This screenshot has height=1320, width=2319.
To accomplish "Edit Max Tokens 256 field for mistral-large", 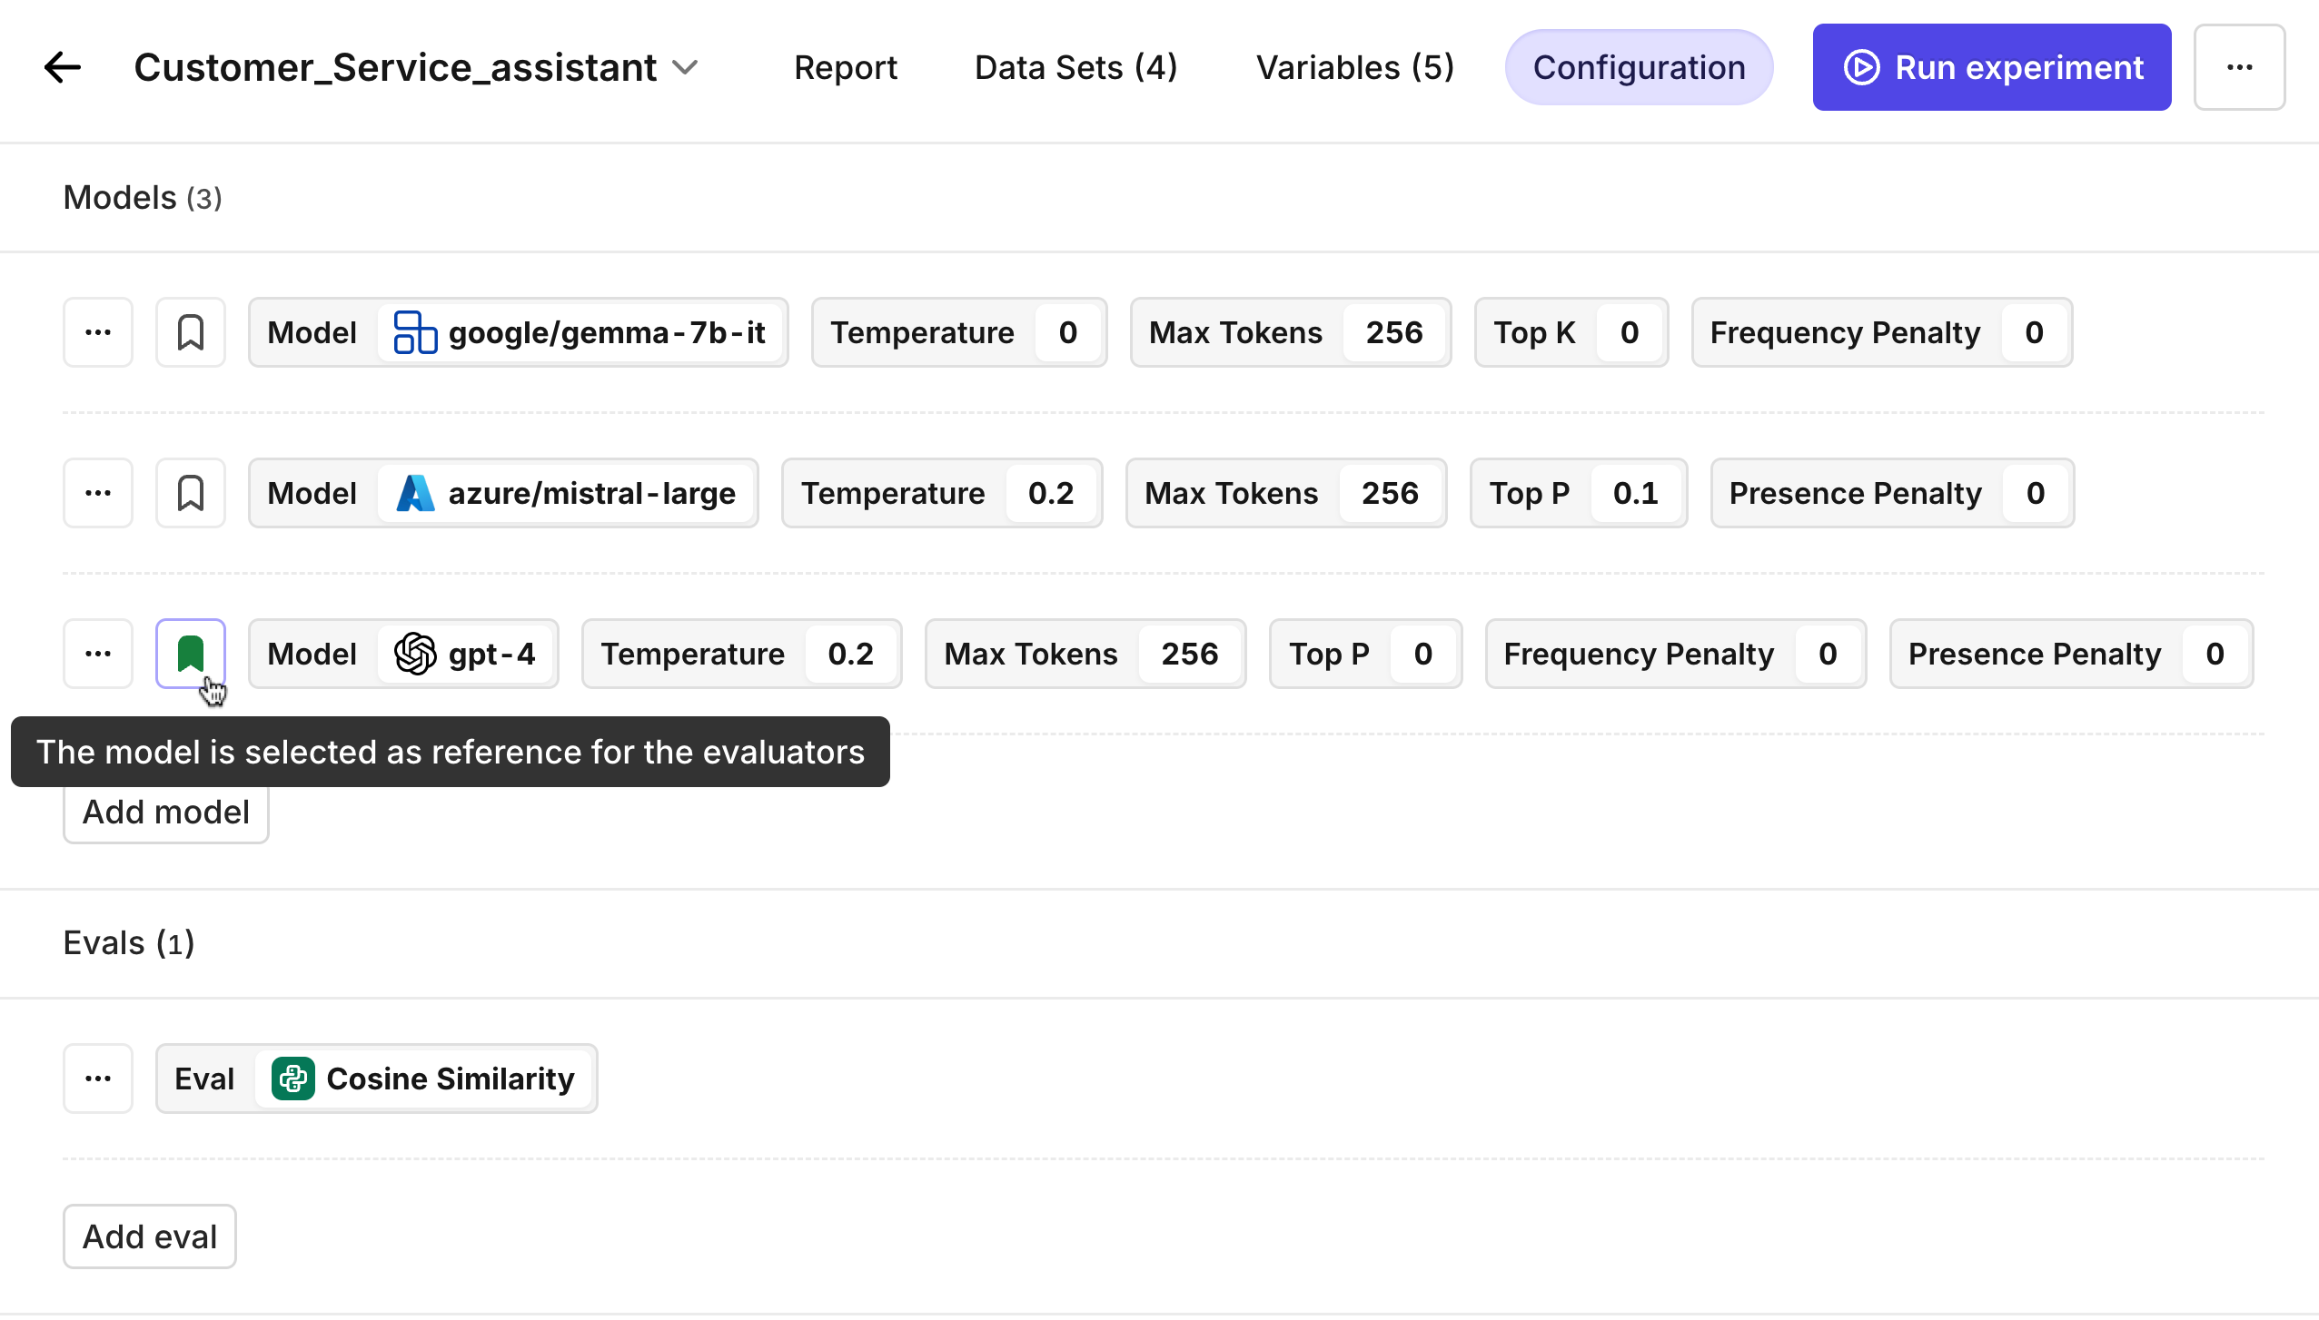I will click(1389, 493).
